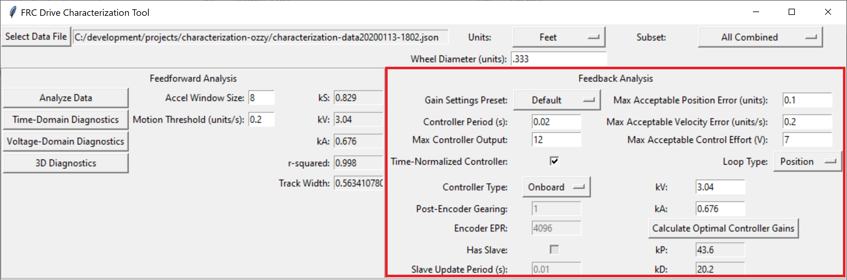The image size is (847, 280).
Task: Open the Gain Settings Preset dropdown
Action: click(x=557, y=100)
